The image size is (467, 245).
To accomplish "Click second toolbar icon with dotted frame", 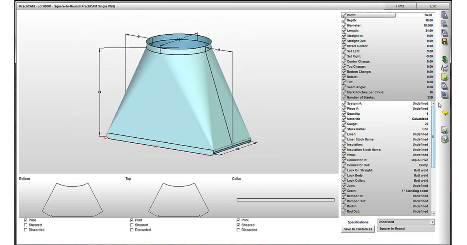I will (444, 24).
